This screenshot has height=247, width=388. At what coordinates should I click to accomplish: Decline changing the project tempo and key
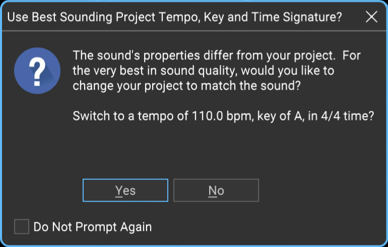pos(216,190)
